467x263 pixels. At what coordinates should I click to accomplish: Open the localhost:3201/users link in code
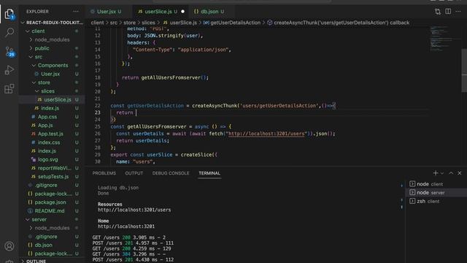(x=266, y=134)
